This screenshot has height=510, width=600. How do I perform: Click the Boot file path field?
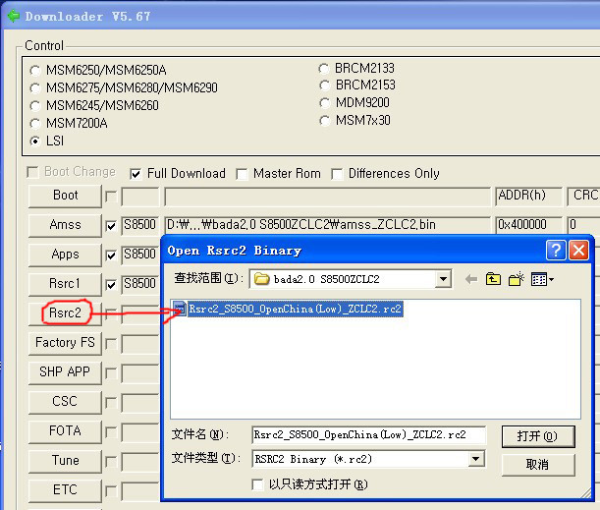328,196
